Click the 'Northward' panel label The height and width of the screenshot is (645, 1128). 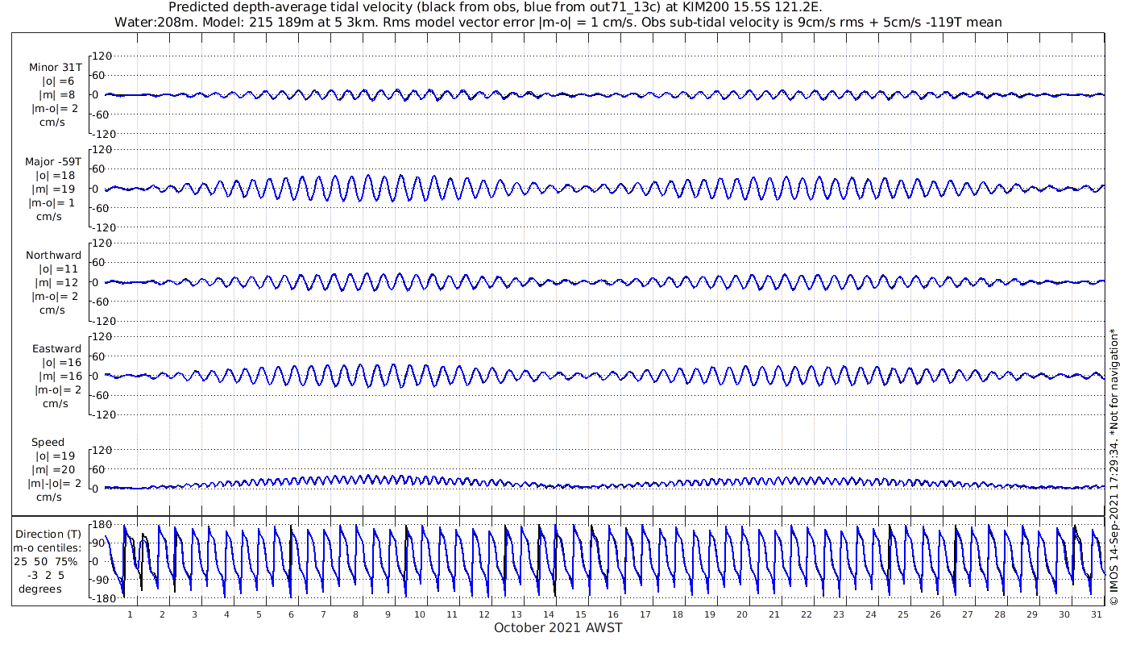pyautogui.click(x=54, y=255)
